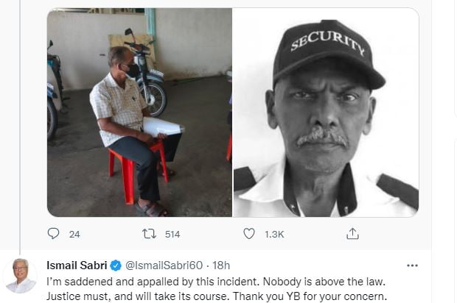The width and height of the screenshot is (457, 303).
Task: Like the tweet with the heart icon
Action: point(249,233)
